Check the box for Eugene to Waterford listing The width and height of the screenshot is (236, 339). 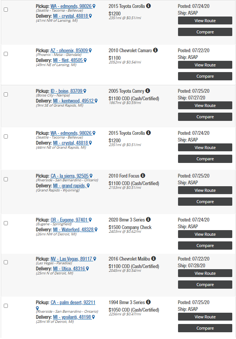[6, 223]
